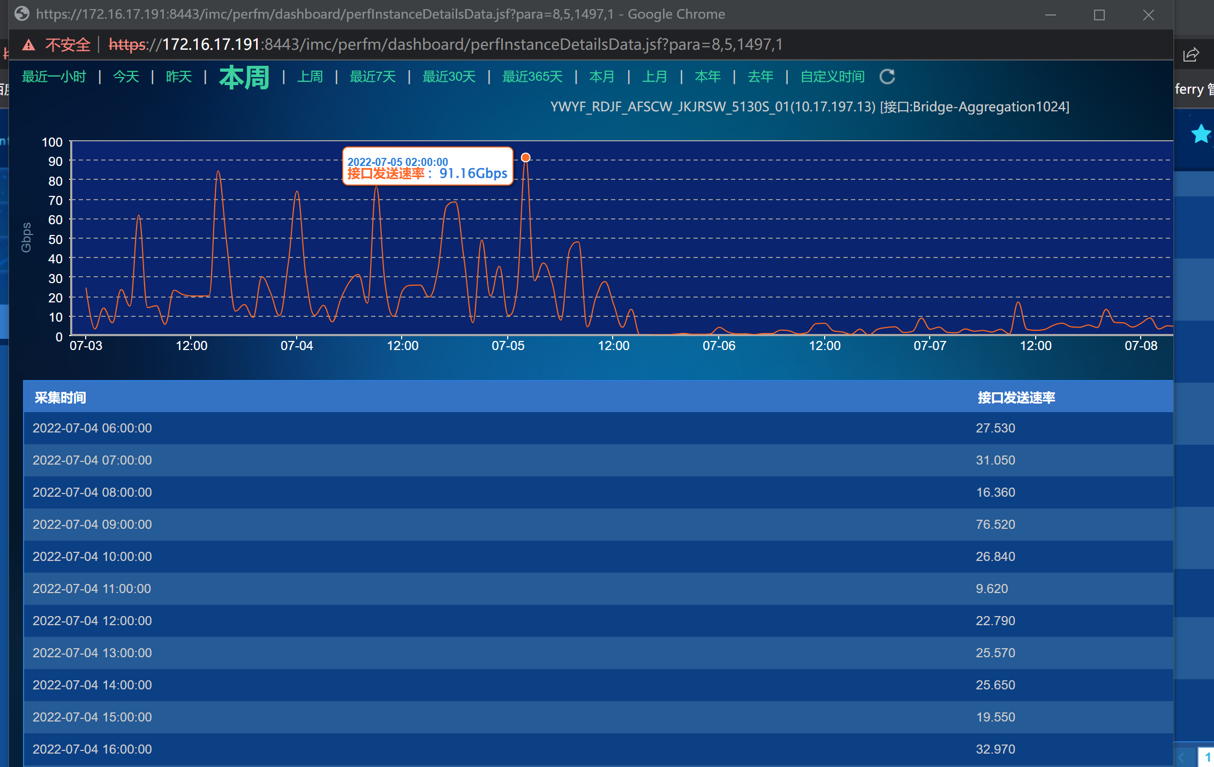
Task: Click the highlighted peak point on chart
Action: (525, 157)
